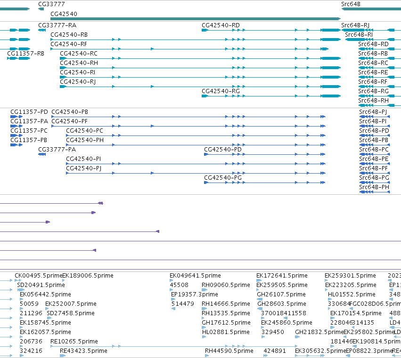Image resolution: width=401 pixels, height=358 pixels.
Task: Click protein label CG42540-PD
Action: point(223,150)
